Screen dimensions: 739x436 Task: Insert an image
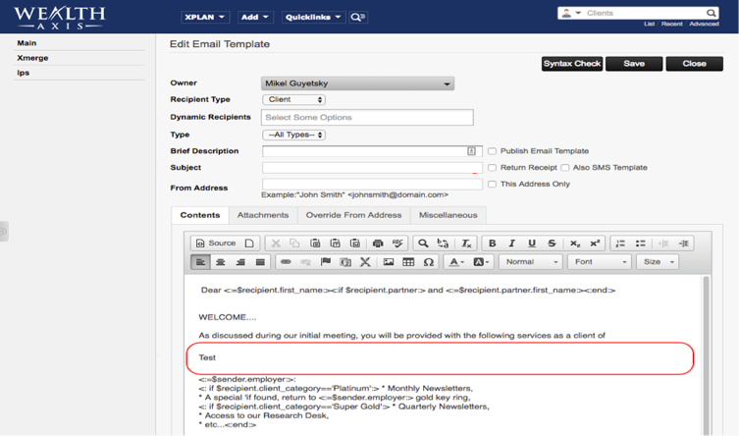pyautogui.click(x=389, y=262)
